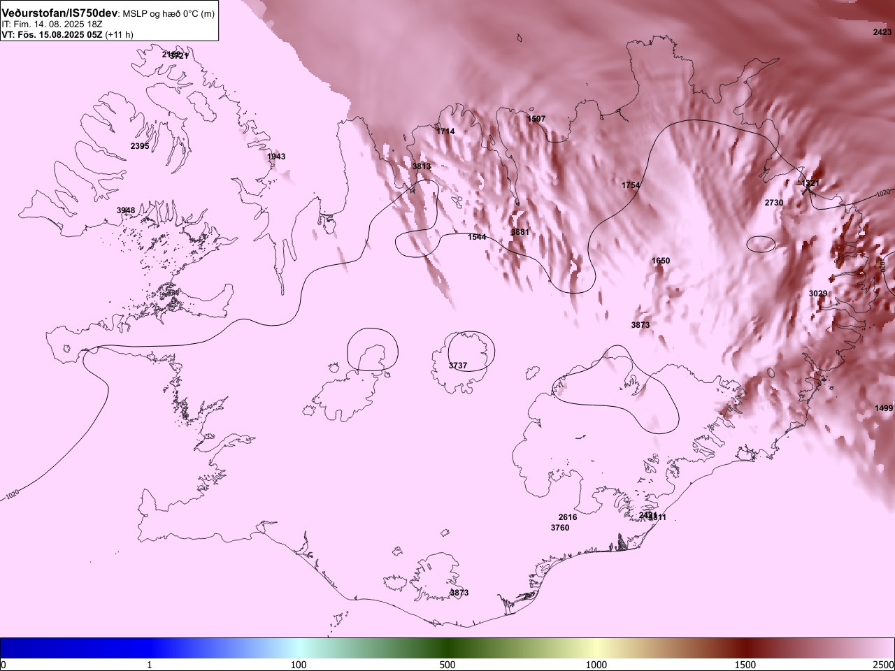Click the map value 2730

(x=774, y=203)
